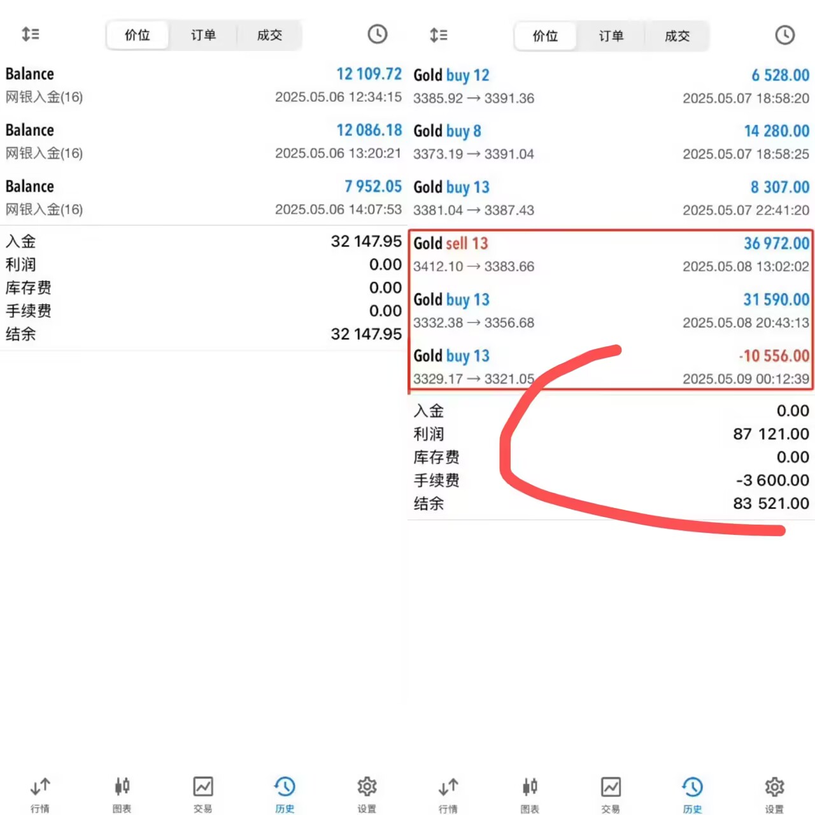Open Gold buy 8 trade record
The height and width of the screenshot is (815, 815).
611,141
